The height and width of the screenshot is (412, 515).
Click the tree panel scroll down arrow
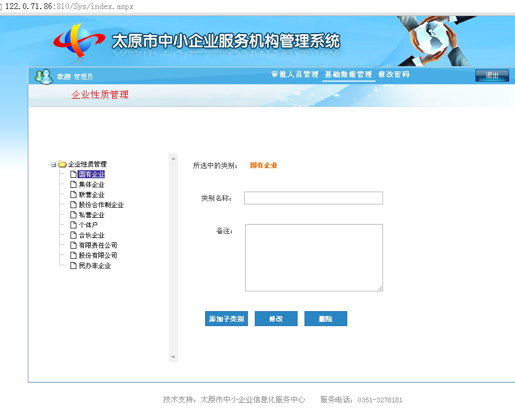[174, 357]
